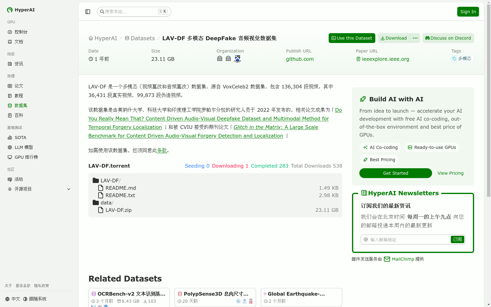Image resolution: width=491 pixels, height=307 pixels.
Task: Click the Sign In button
Action: [468, 12]
